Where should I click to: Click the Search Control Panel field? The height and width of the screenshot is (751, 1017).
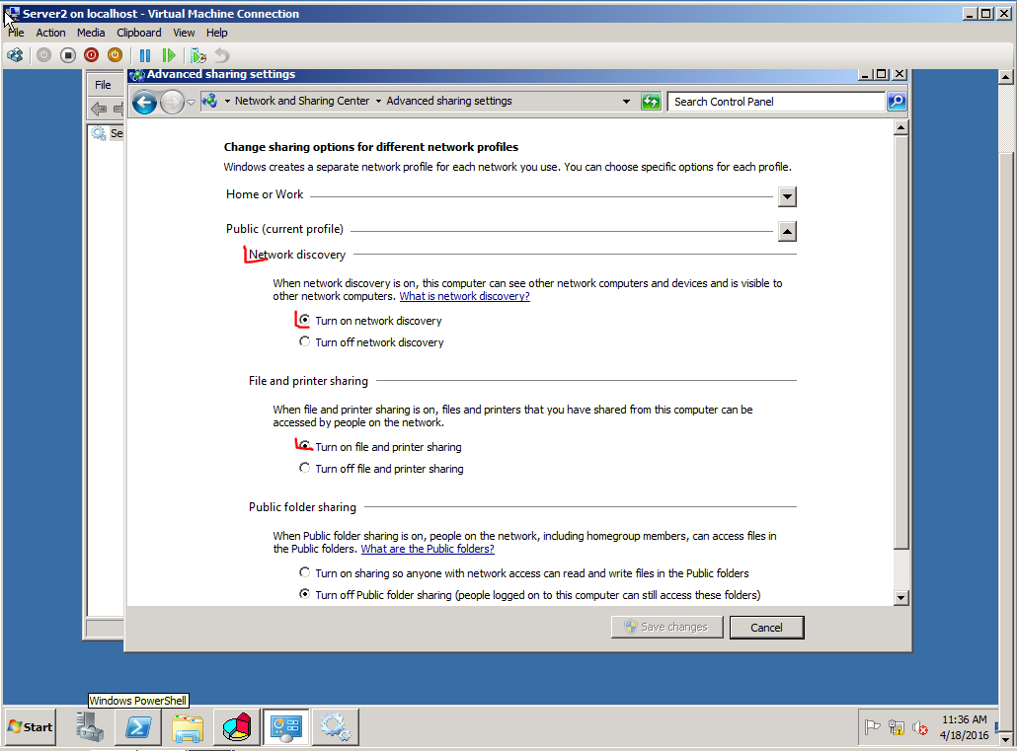pos(776,102)
